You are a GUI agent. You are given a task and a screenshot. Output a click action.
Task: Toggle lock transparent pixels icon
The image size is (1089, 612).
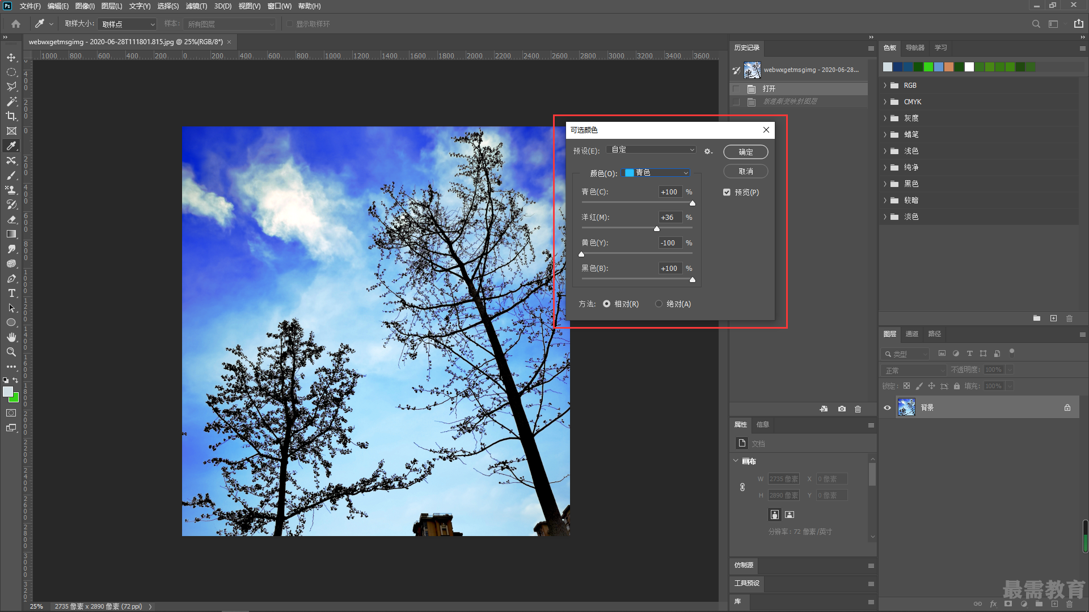tap(906, 386)
